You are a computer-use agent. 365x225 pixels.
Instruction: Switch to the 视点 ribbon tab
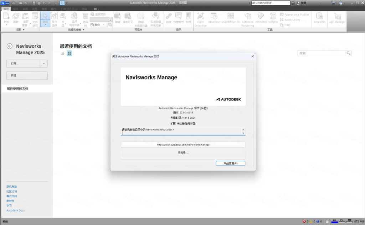pyautogui.click(x=16, y=10)
